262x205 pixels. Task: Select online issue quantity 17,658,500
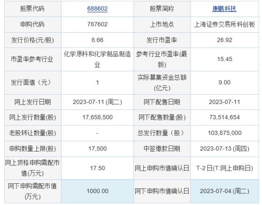click(x=97, y=117)
